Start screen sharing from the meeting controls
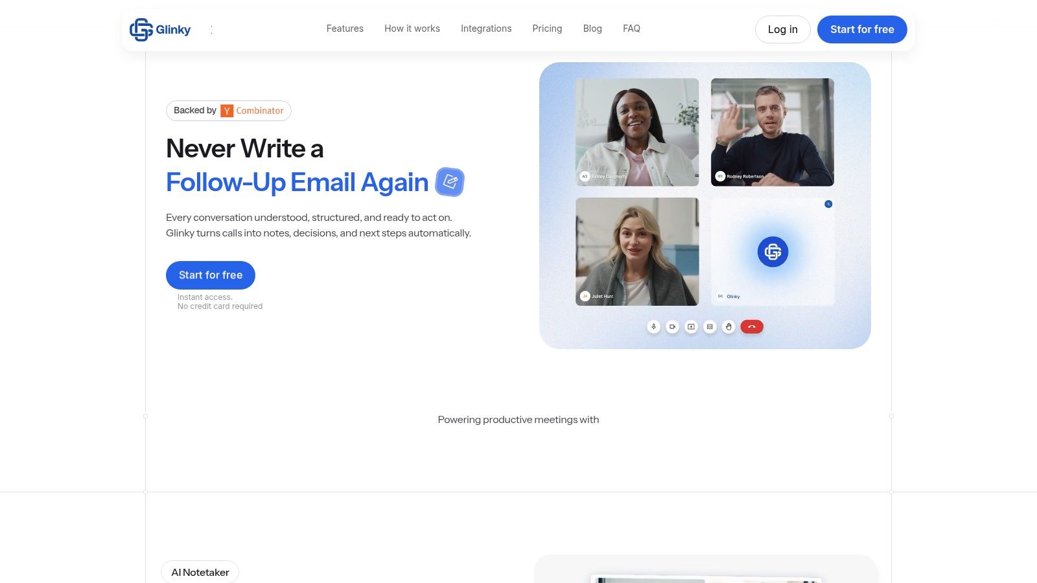Image resolution: width=1037 pixels, height=583 pixels. point(691,326)
